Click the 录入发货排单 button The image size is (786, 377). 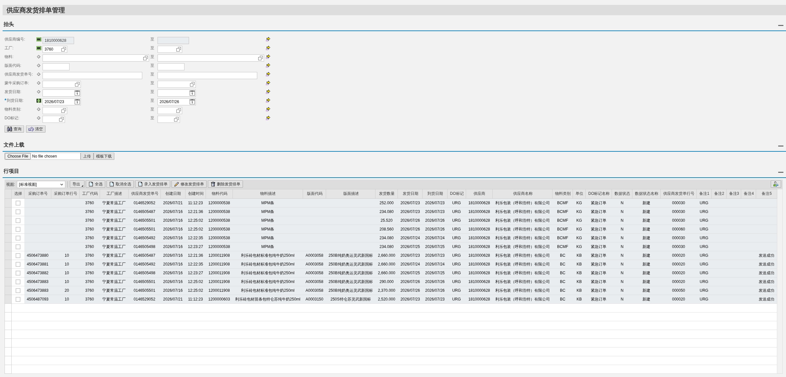pos(153,184)
